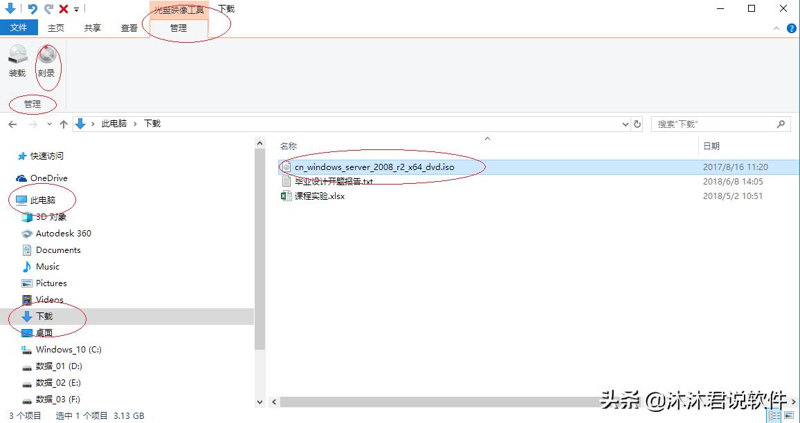Click the up-arrow navigate to parent folder
Viewport: 800px width, 423px height.
pos(64,124)
